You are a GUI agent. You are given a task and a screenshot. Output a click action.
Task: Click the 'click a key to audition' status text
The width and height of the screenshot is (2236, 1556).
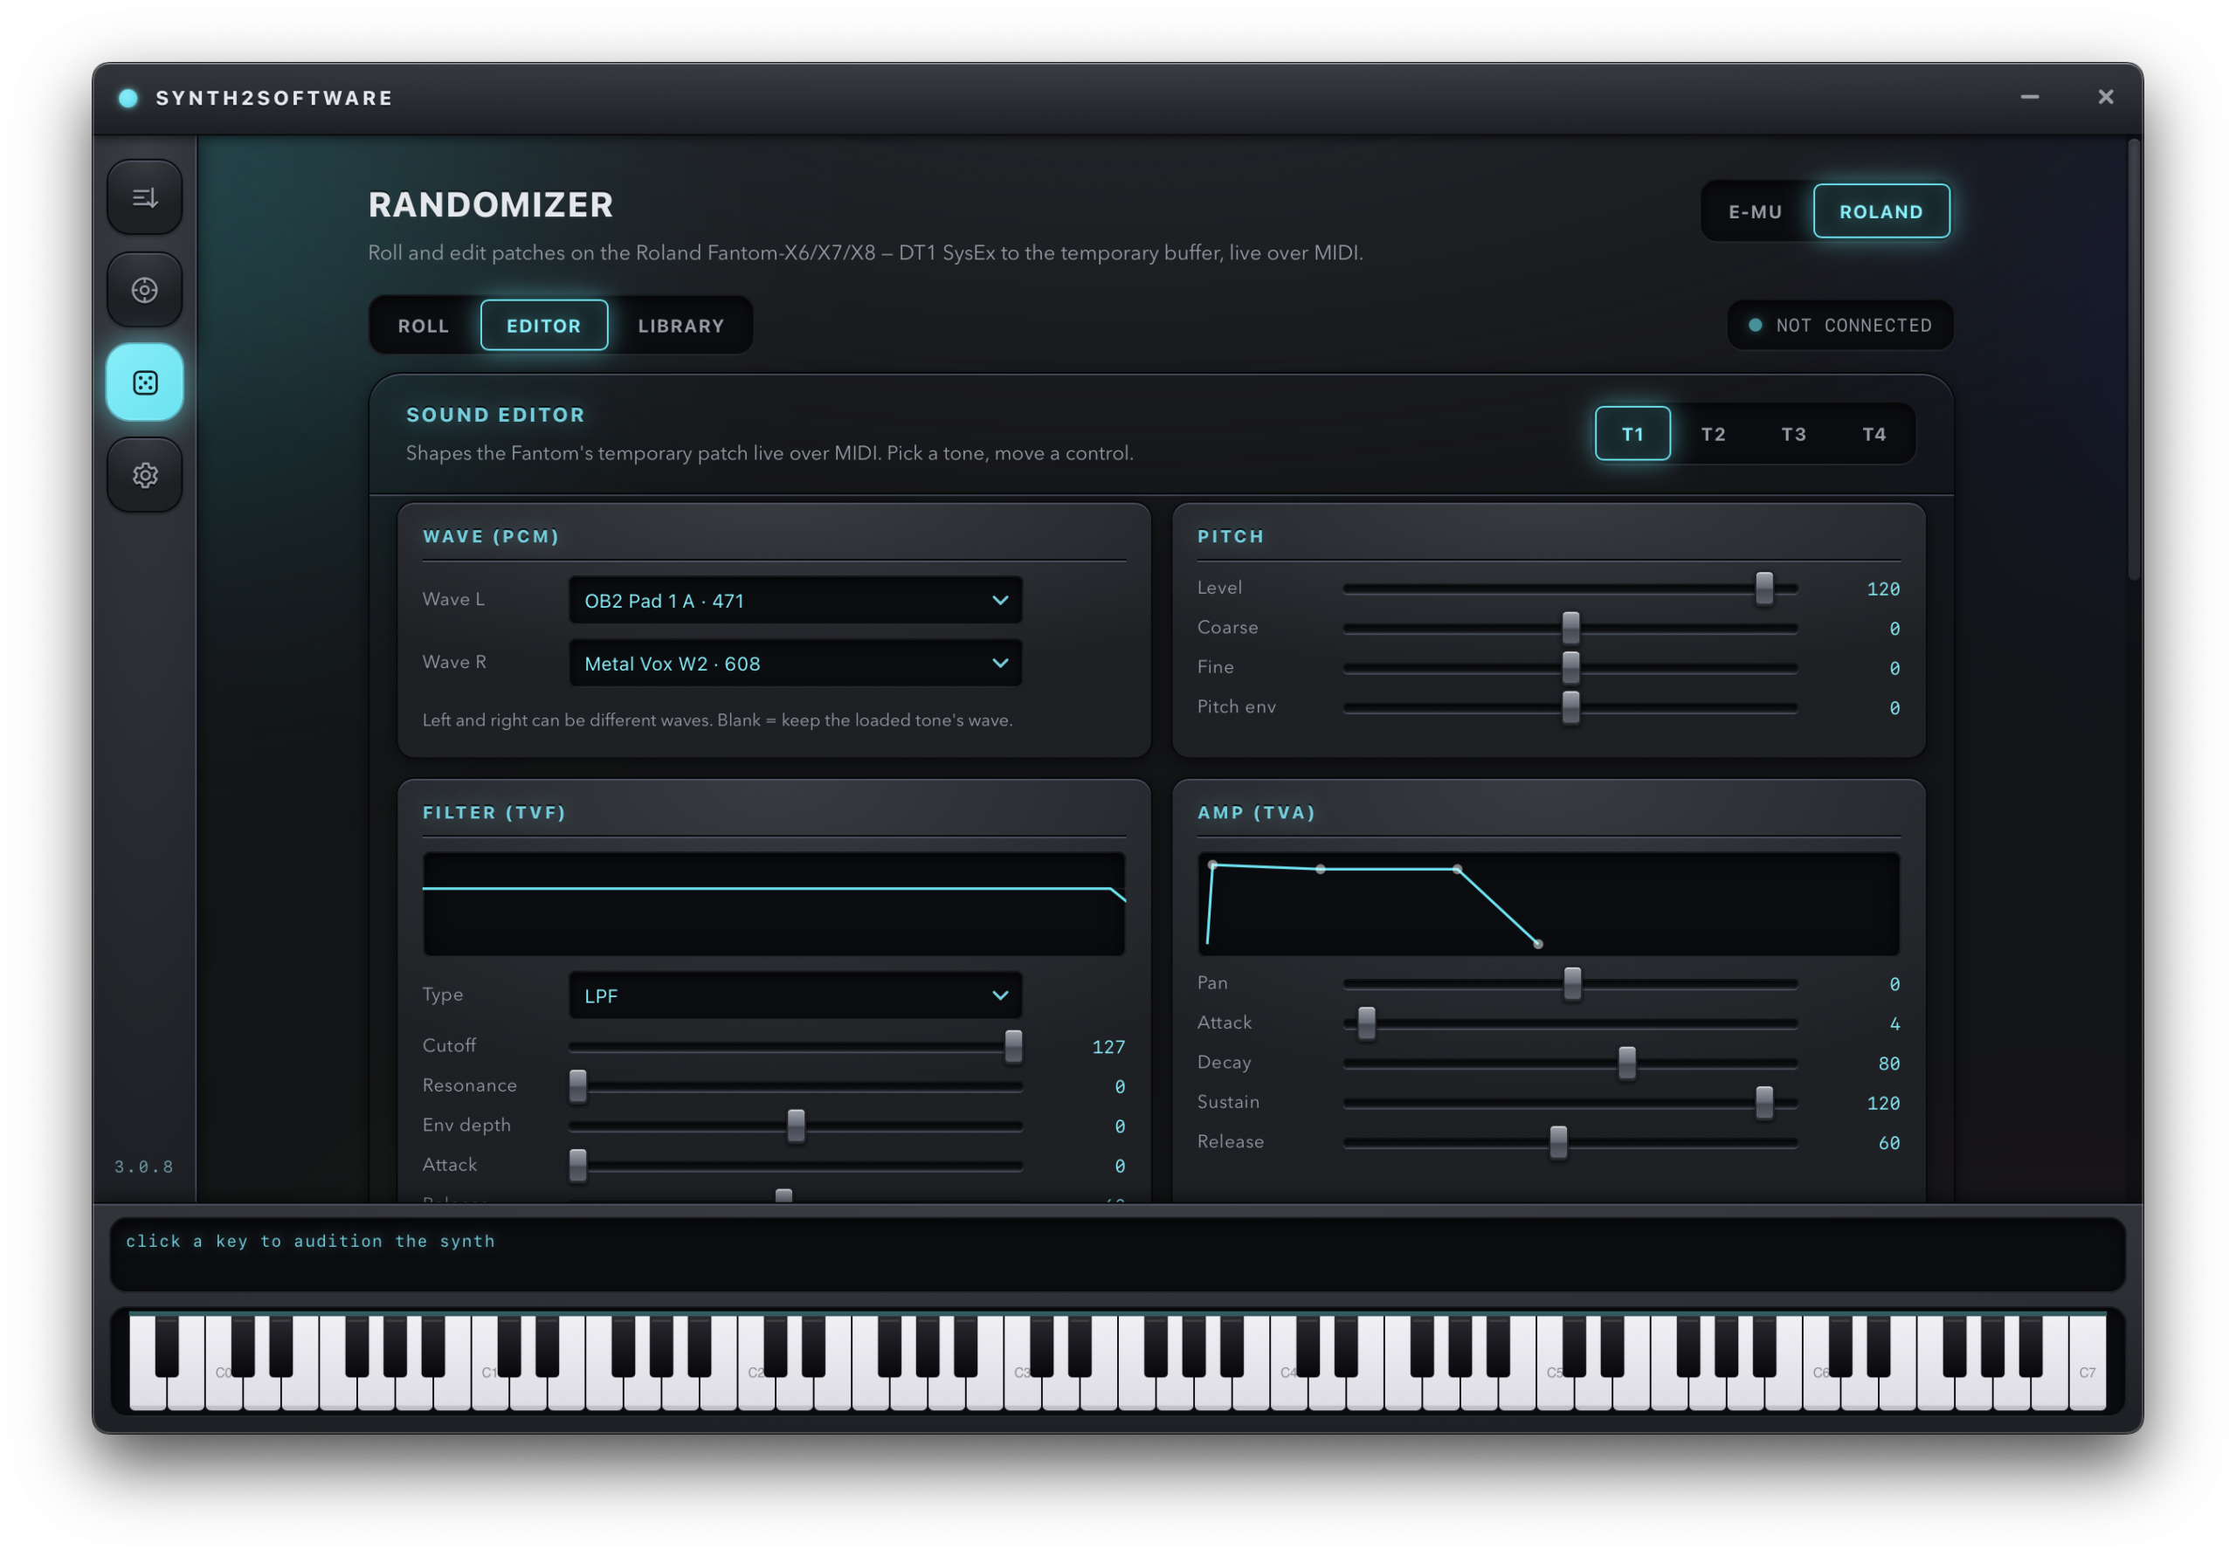point(310,1242)
